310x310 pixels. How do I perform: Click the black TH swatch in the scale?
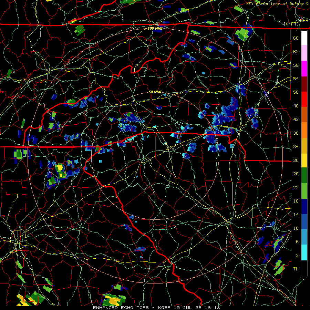[304, 268]
